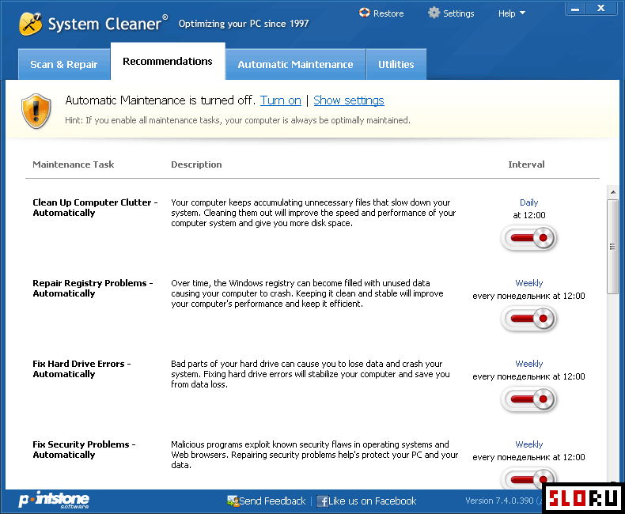Screen dimensions: 625x514
Task: Click the System Cleaner logo icon
Action: tap(30, 24)
